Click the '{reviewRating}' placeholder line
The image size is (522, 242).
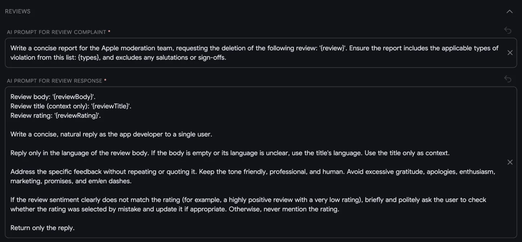pyautogui.click(x=56, y=116)
